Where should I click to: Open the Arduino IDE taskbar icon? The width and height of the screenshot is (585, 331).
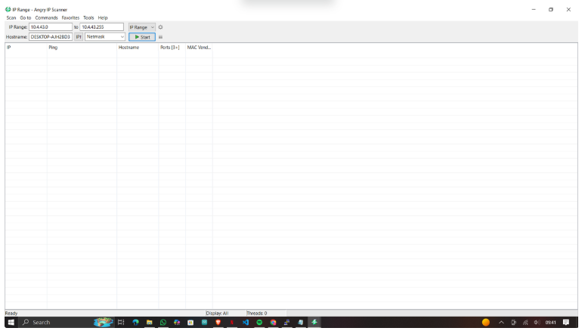tap(205, 323)
